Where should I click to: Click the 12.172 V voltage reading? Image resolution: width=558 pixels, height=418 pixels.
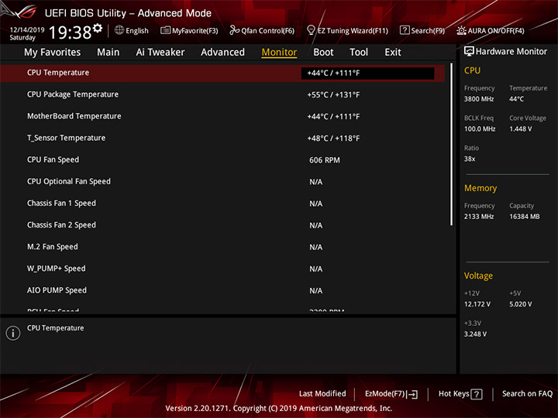[x=477, y=304]
